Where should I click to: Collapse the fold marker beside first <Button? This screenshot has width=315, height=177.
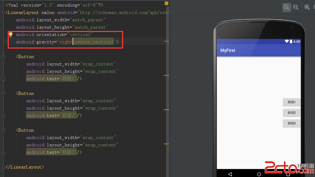tap(3, 57)
